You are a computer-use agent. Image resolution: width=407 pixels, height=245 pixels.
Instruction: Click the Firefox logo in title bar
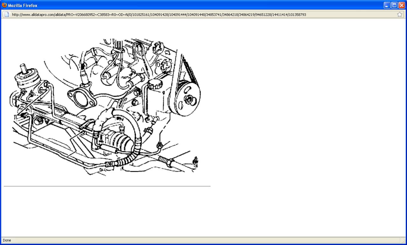4,5
